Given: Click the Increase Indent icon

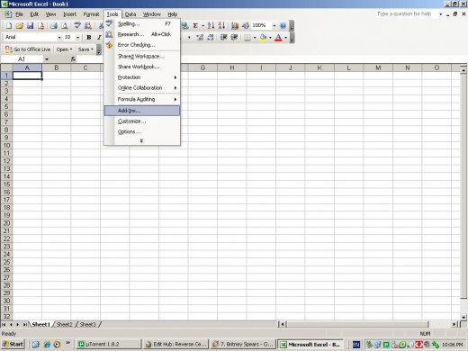Looking at the screenshot, I should coord(234,37).
